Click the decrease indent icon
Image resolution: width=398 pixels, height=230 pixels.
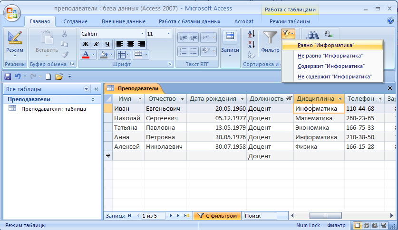pos(183,38)
